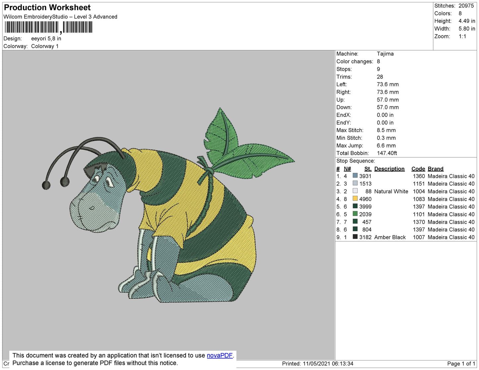Select the design name 'eeyori 5,8 in'

(x=46, y=39)
